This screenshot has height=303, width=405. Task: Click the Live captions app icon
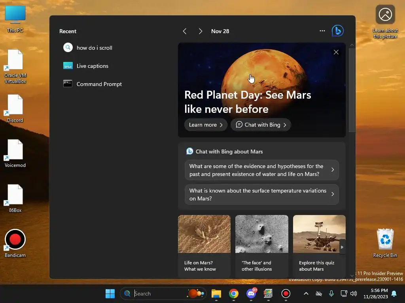point(68,66)
